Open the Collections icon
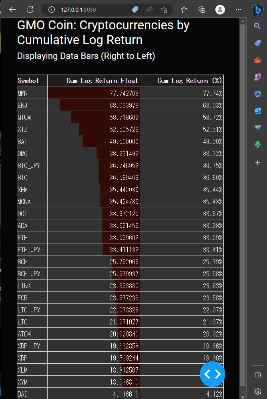Screen dimensions: 267x399 point(202,10)
